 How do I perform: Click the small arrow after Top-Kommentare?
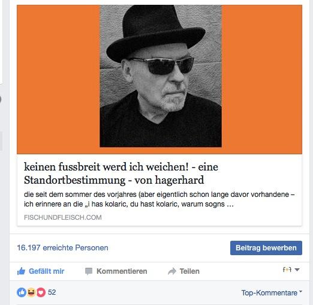[300, 292]
